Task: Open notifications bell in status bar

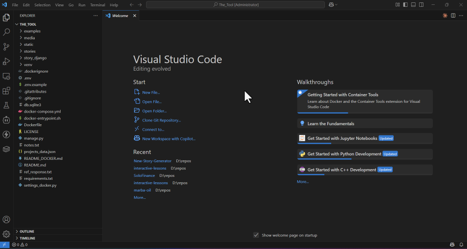Action: (461, 245)
